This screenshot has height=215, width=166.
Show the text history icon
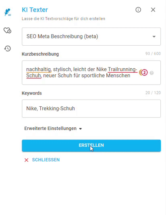click(7, 48)
